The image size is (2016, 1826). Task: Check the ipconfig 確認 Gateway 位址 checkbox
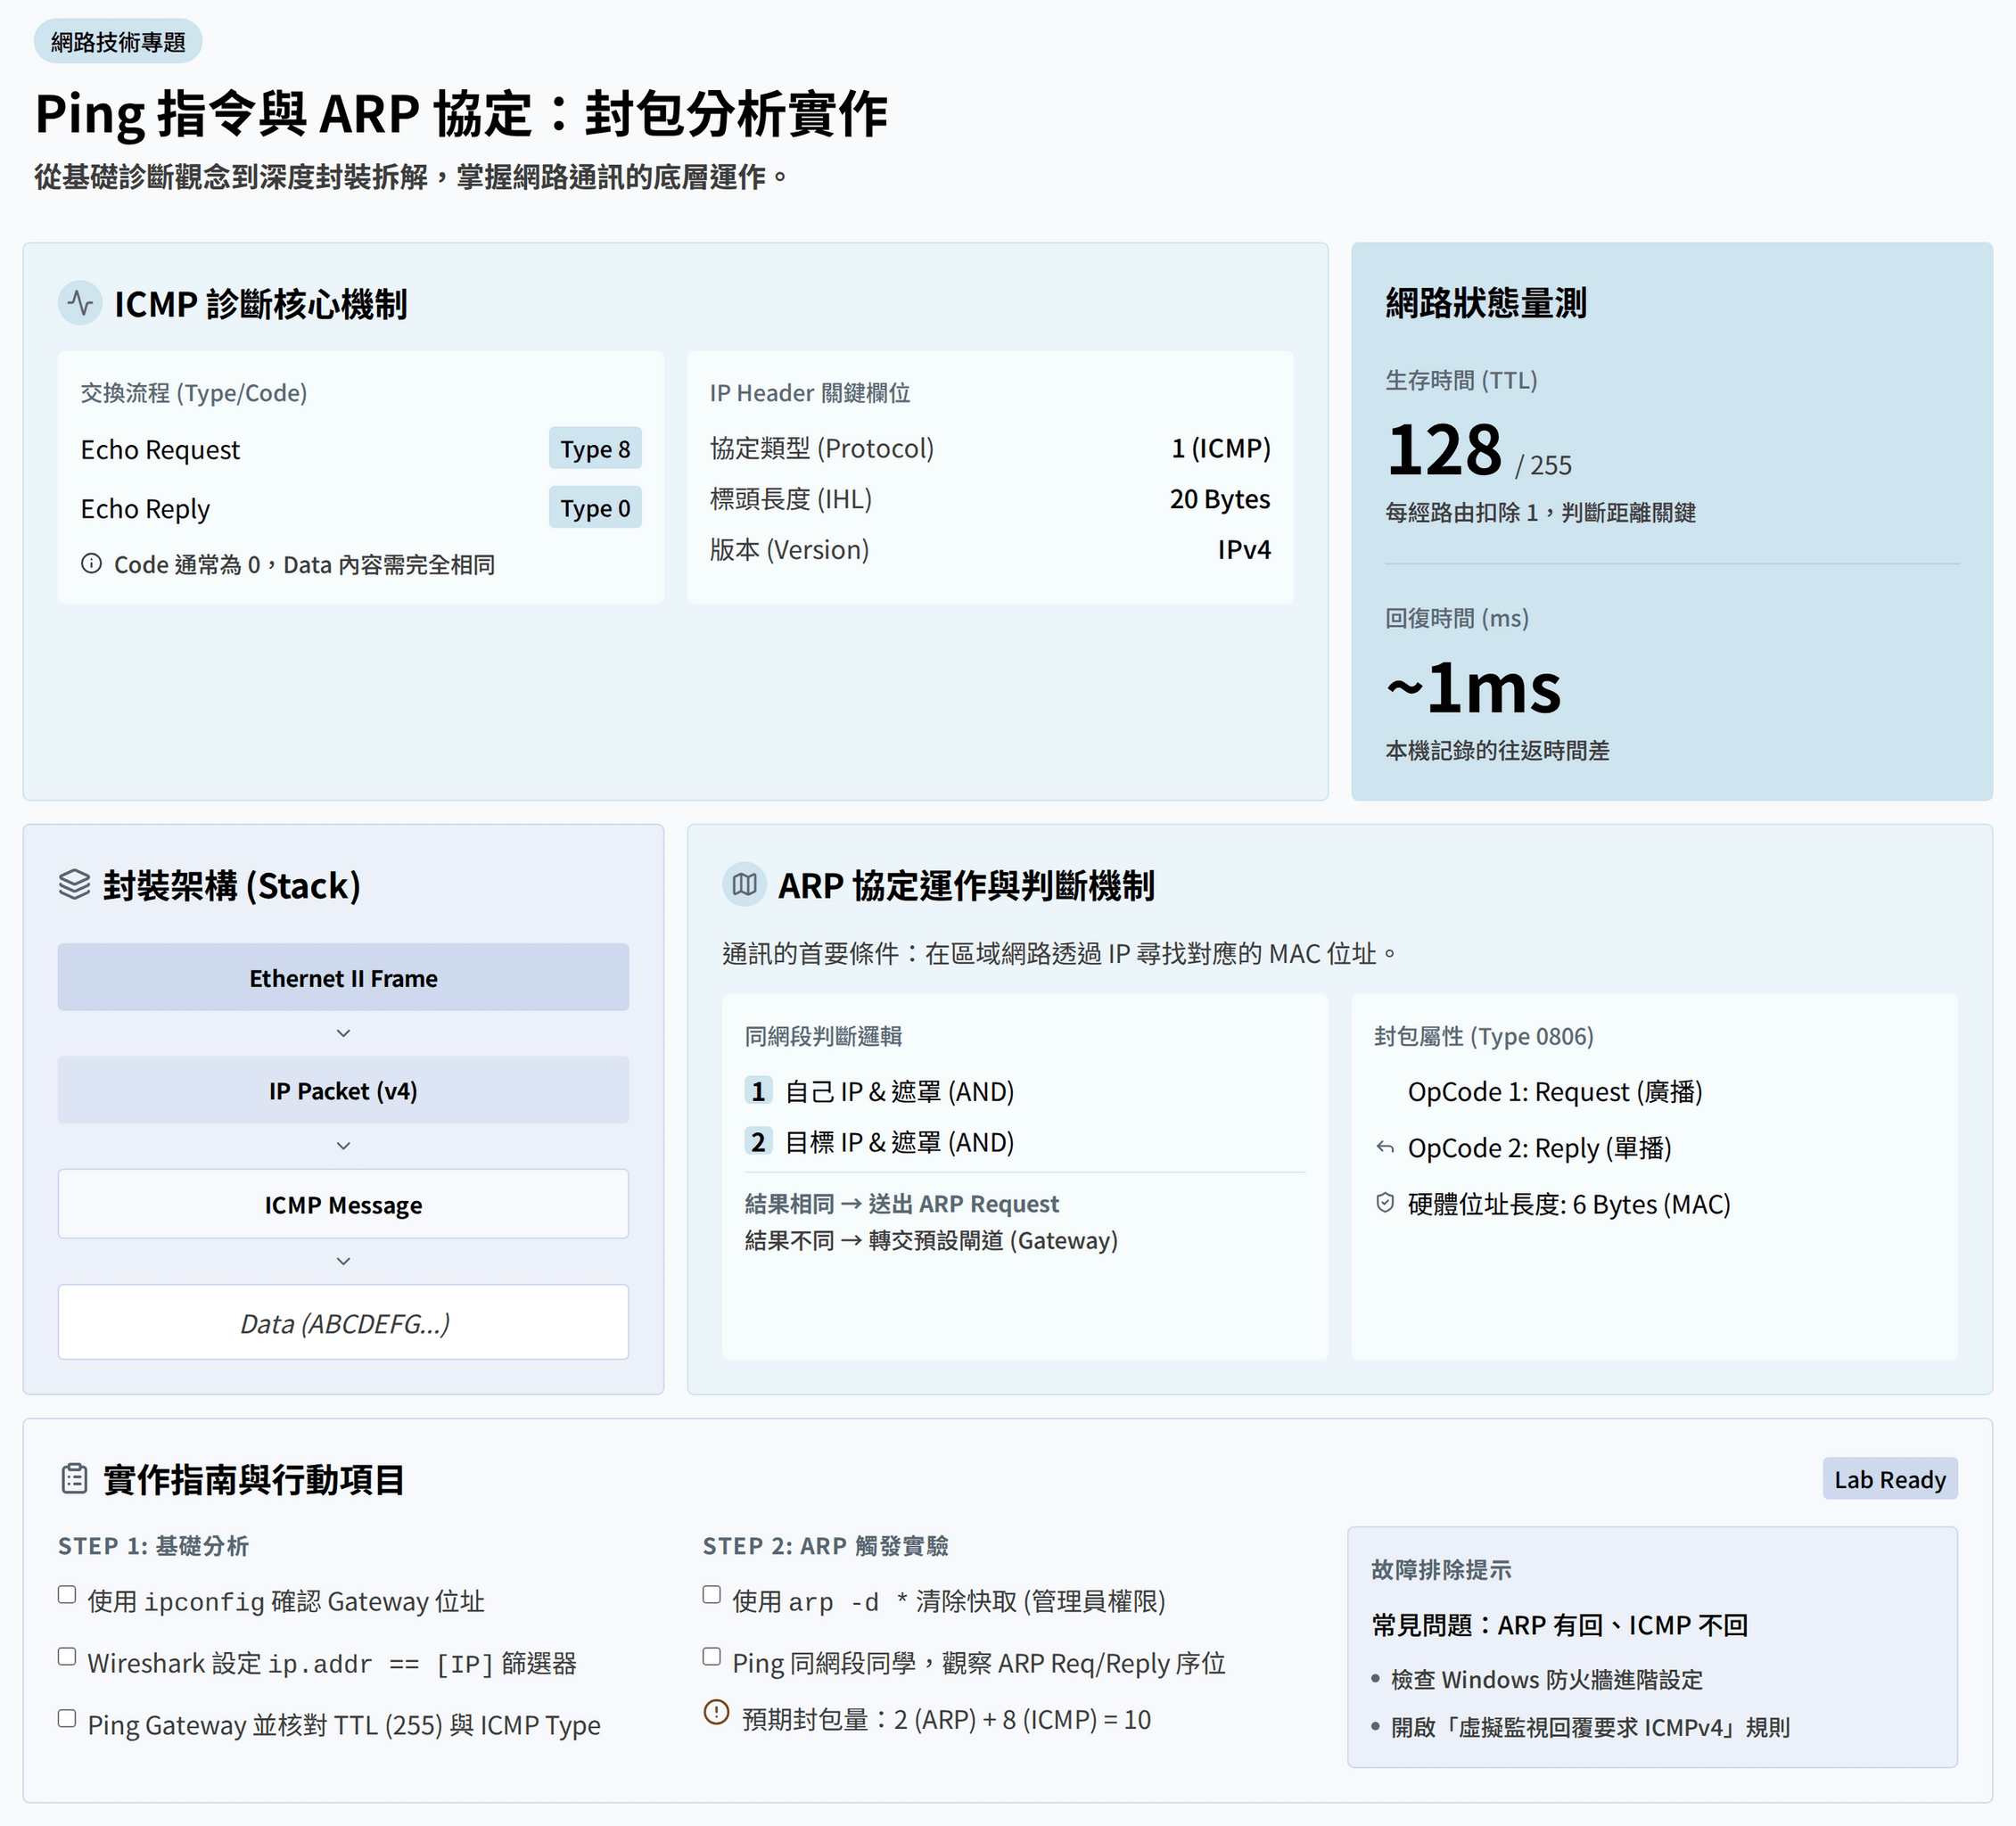tap(67, 1595)
